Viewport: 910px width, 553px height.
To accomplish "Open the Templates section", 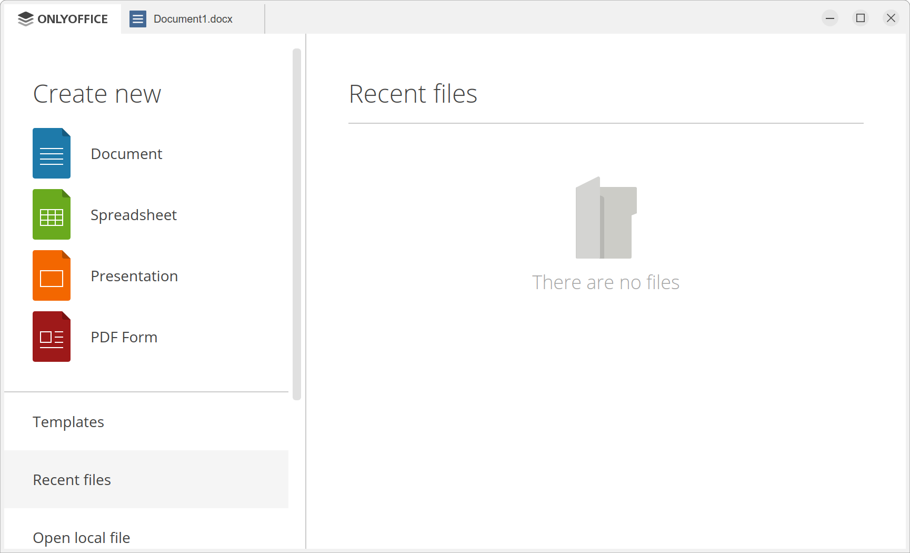I will 68,421.
